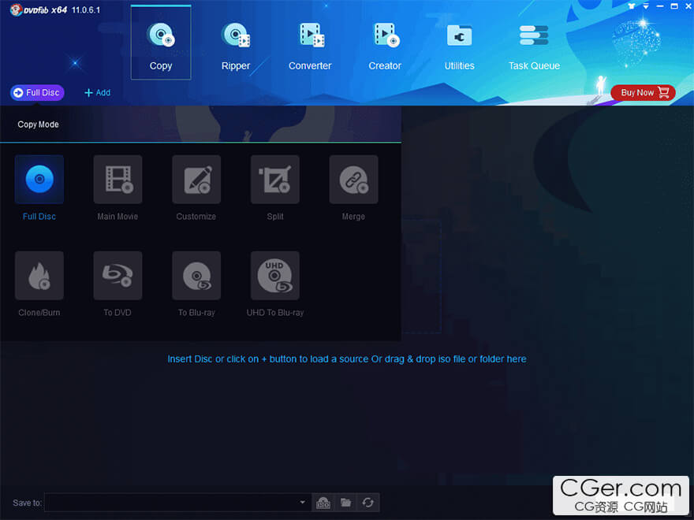
Task: Click the Add source button
Action: 97,92
